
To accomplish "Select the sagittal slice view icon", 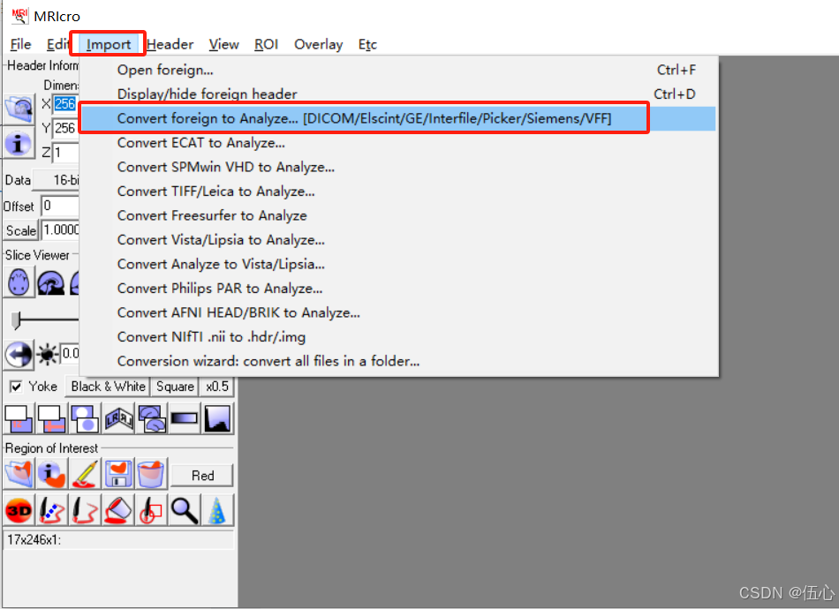I will coord(51,282).
